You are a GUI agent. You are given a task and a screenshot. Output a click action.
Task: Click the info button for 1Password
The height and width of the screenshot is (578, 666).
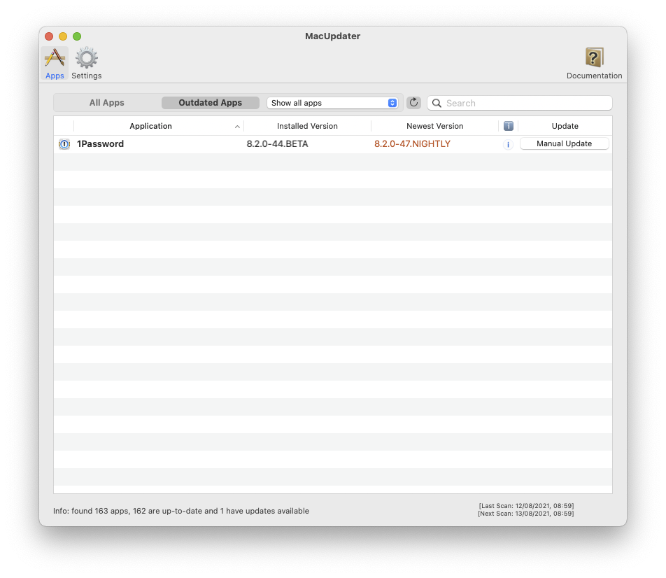[508, 144]
